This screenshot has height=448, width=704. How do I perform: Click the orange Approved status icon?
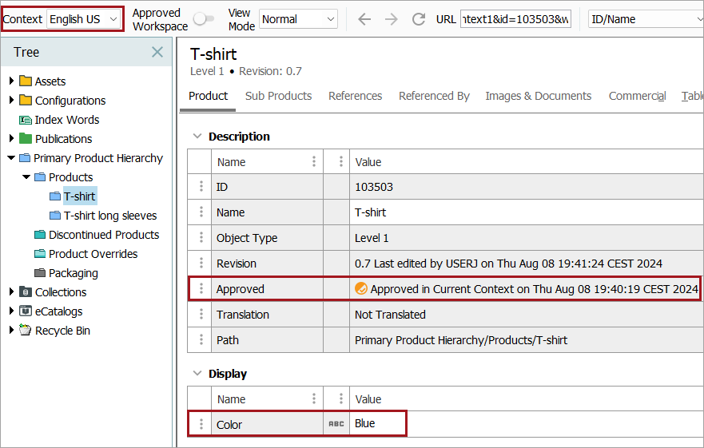[361, 289]
